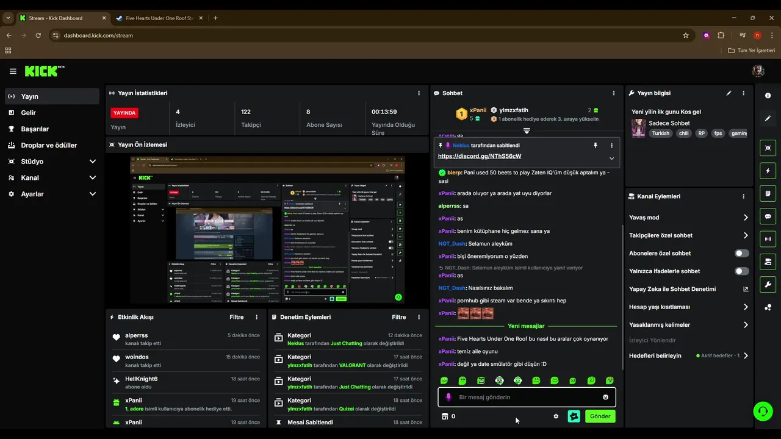The height and width of the screenshot is (439, 781).
Task: Click the teal star button beside Gönder
Action: (574, 416)
